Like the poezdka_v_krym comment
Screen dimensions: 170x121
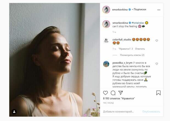tap(157, 64)
